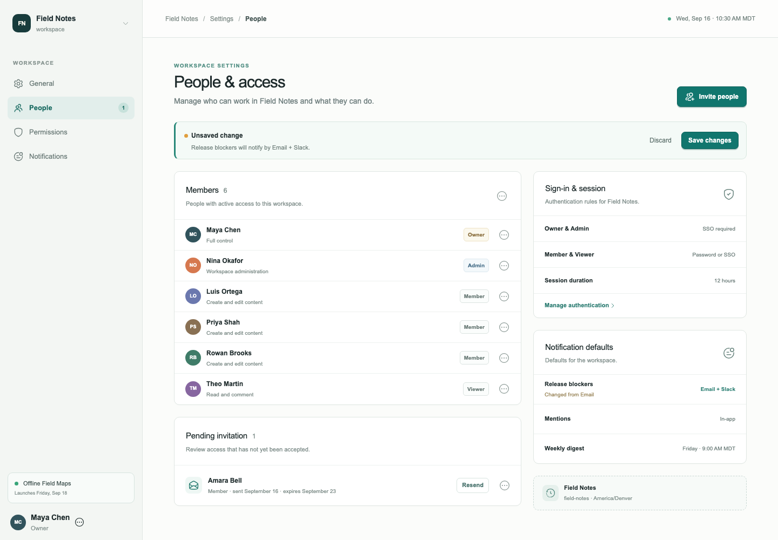Viewport: 778px width, 540px height.
Task: Open more options for Theo Martin
Action: (504, 389)
